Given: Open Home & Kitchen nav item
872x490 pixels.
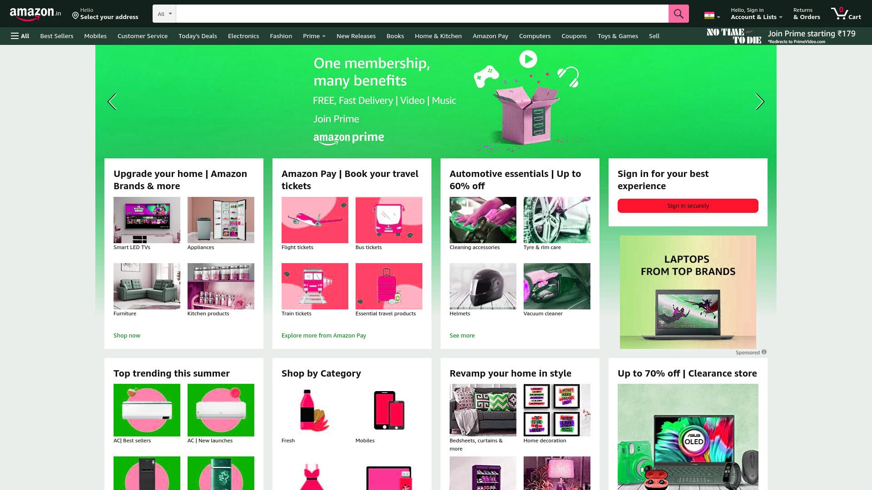Looking at the screenshot, I should point(438,36).
